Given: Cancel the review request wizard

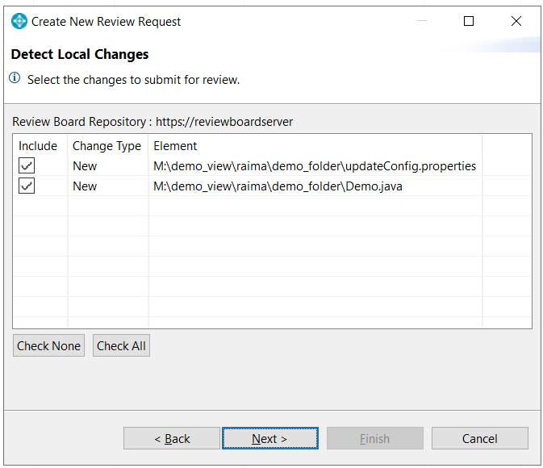Looking at the screenshot, I should click(479, 438).
